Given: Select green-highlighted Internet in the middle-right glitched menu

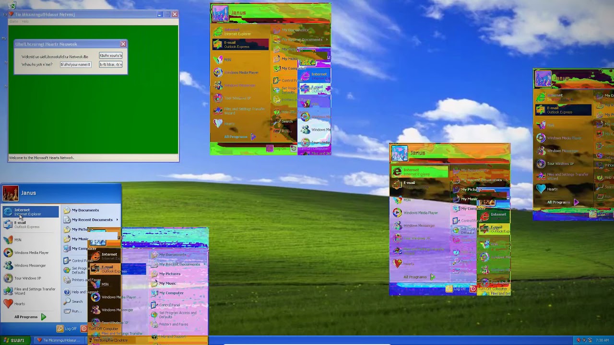Looking at the screenshot, I should 420,172.
